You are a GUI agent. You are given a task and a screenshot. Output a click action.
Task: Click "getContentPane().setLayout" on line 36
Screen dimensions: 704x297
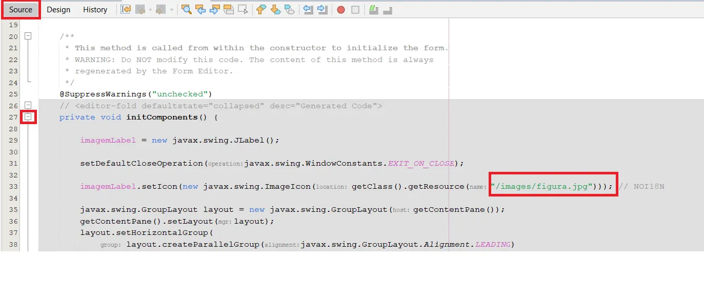coord(147,221)
